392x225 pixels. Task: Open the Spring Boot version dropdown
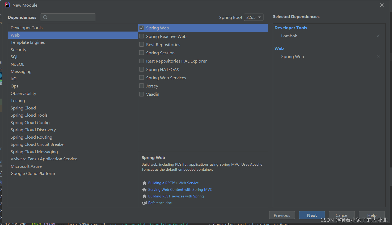pos(254,17)
